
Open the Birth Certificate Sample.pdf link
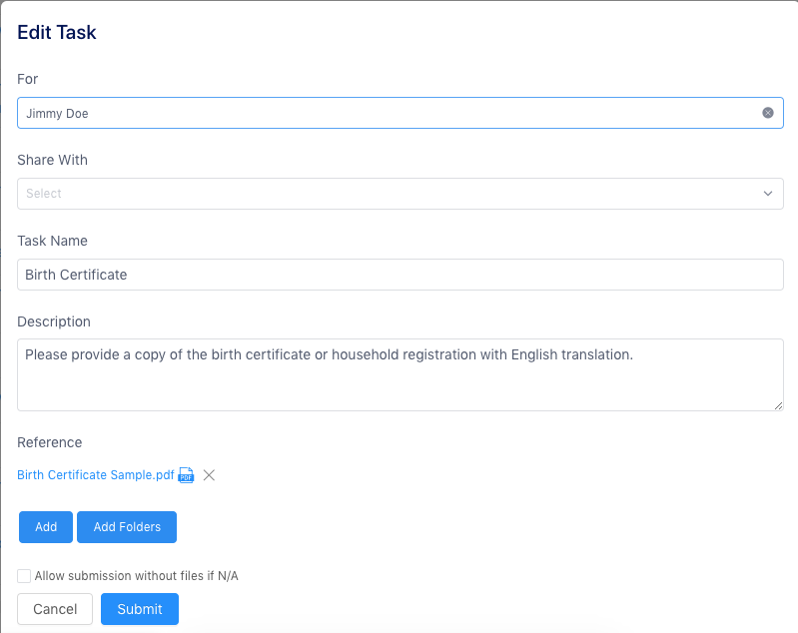95,475
